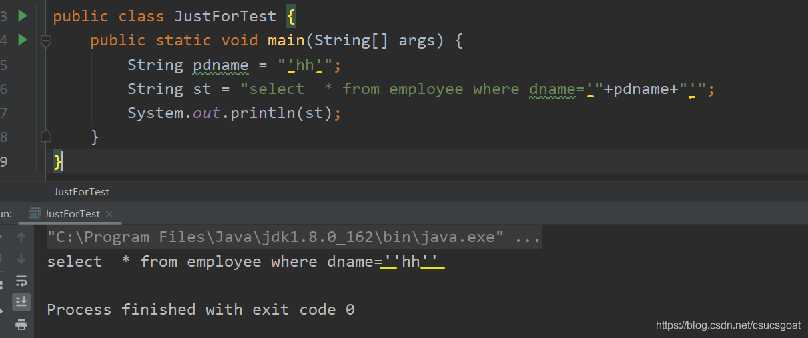Click the String[] args parameter

point(378,41)
